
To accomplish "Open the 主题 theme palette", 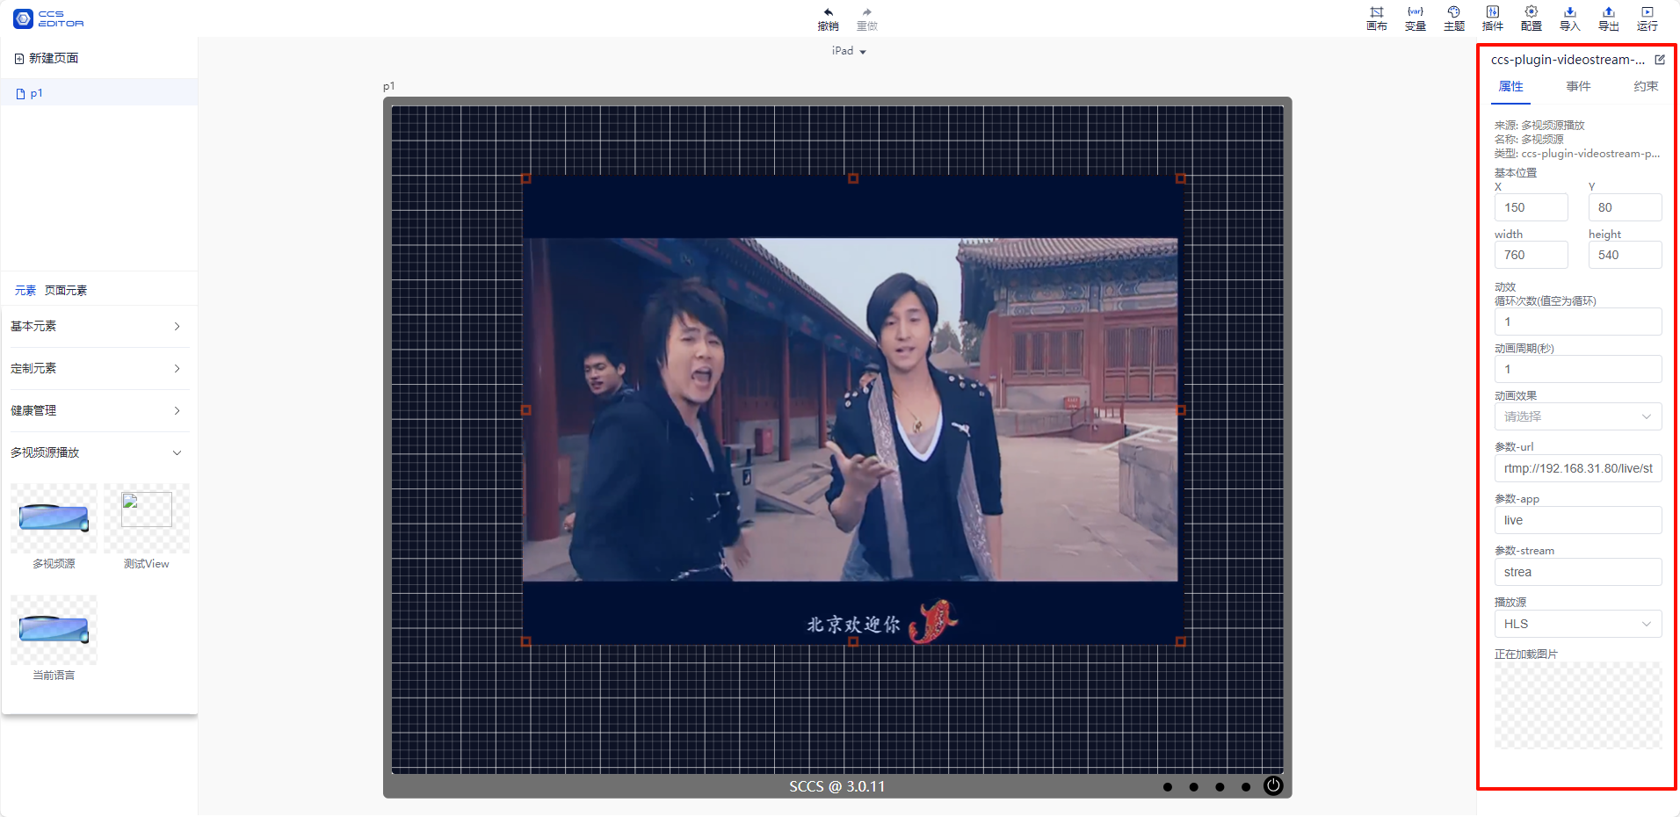I will (1453, 18).
